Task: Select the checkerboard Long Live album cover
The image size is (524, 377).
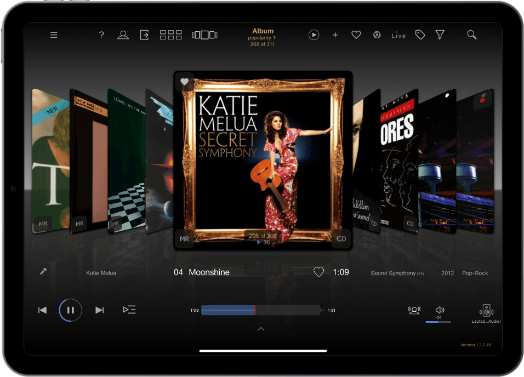Action: tap(127, 161)
